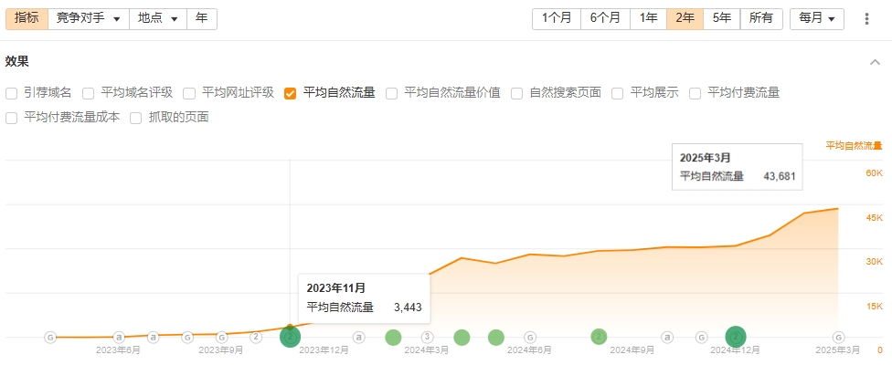892x365 pixels.
Task: Enable the 自然搜索页面 checkbox
Action: coord(516,94)
